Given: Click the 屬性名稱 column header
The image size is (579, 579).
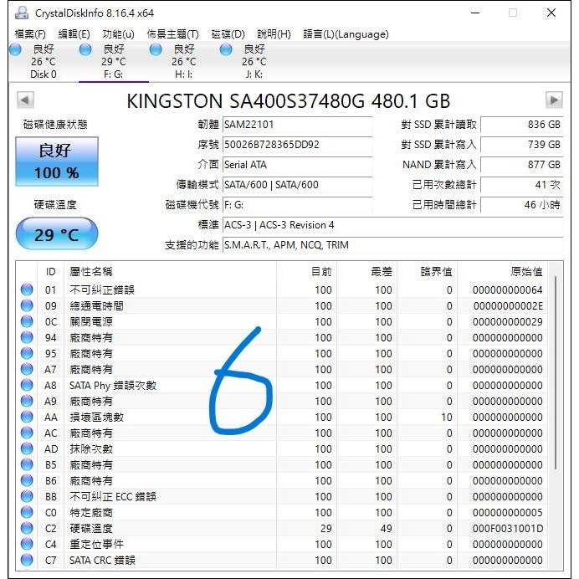Looking at the screenshot, I should pos(91,271).
